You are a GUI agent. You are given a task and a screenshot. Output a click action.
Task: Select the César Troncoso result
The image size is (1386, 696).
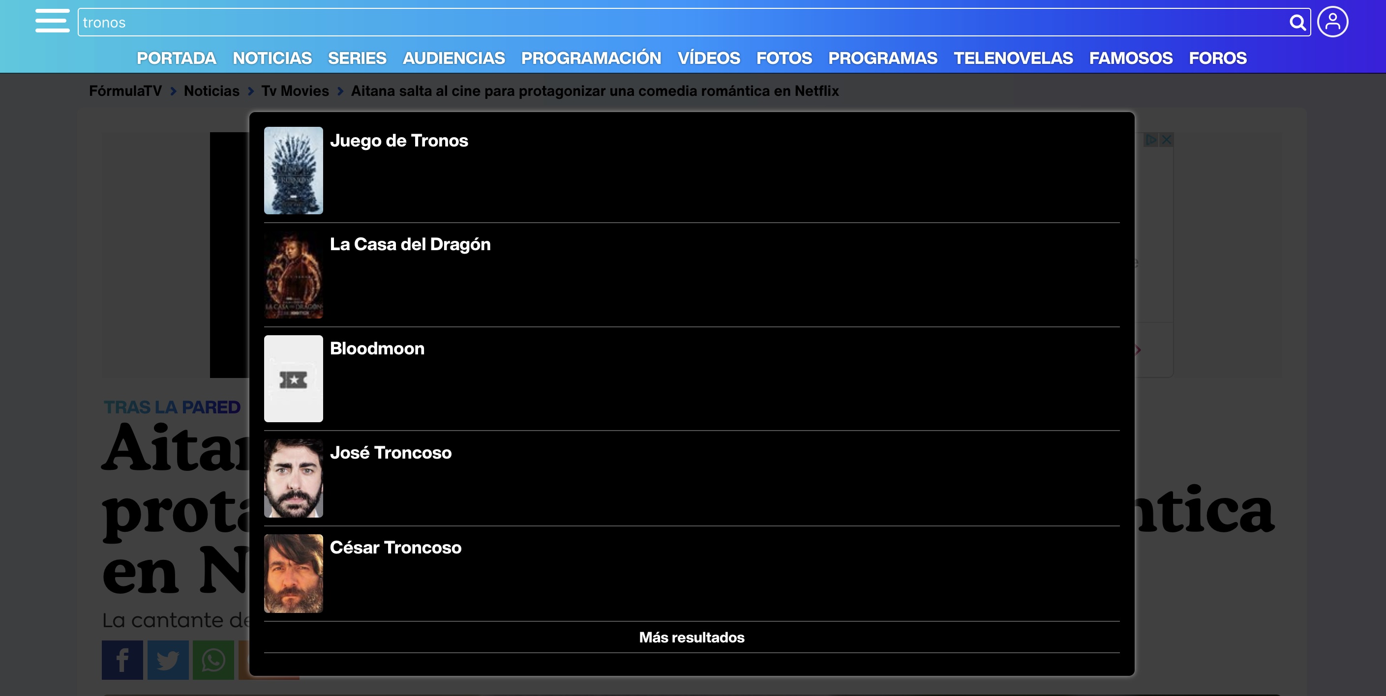coord(692,574)
